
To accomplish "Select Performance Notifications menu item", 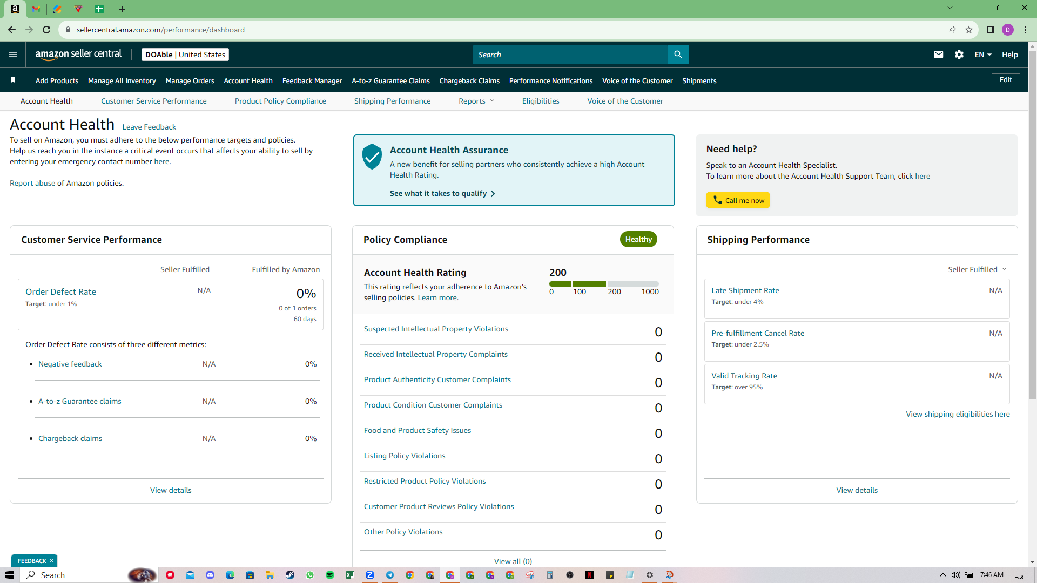I will [x=551, y=80].
